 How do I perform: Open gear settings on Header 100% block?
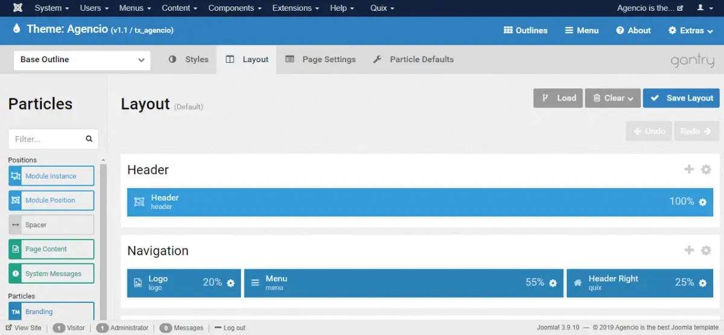point(703,202)
